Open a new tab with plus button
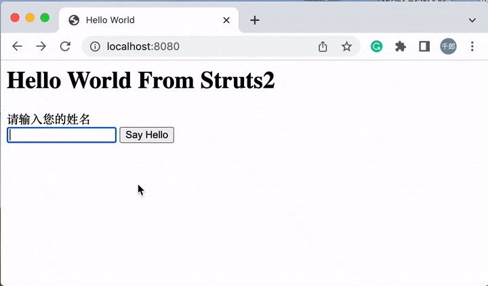This screenshot has height=286, width=488. click(x=255, y=20)
